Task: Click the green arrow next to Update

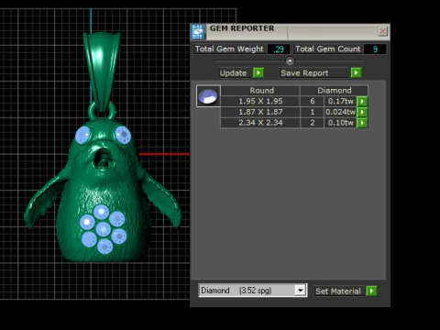Action: [258, 73]
